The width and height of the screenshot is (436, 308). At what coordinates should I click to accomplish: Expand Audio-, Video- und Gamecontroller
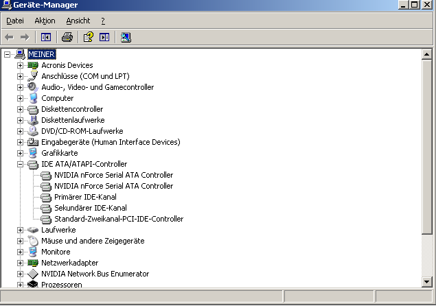click(x=20, y=87)
